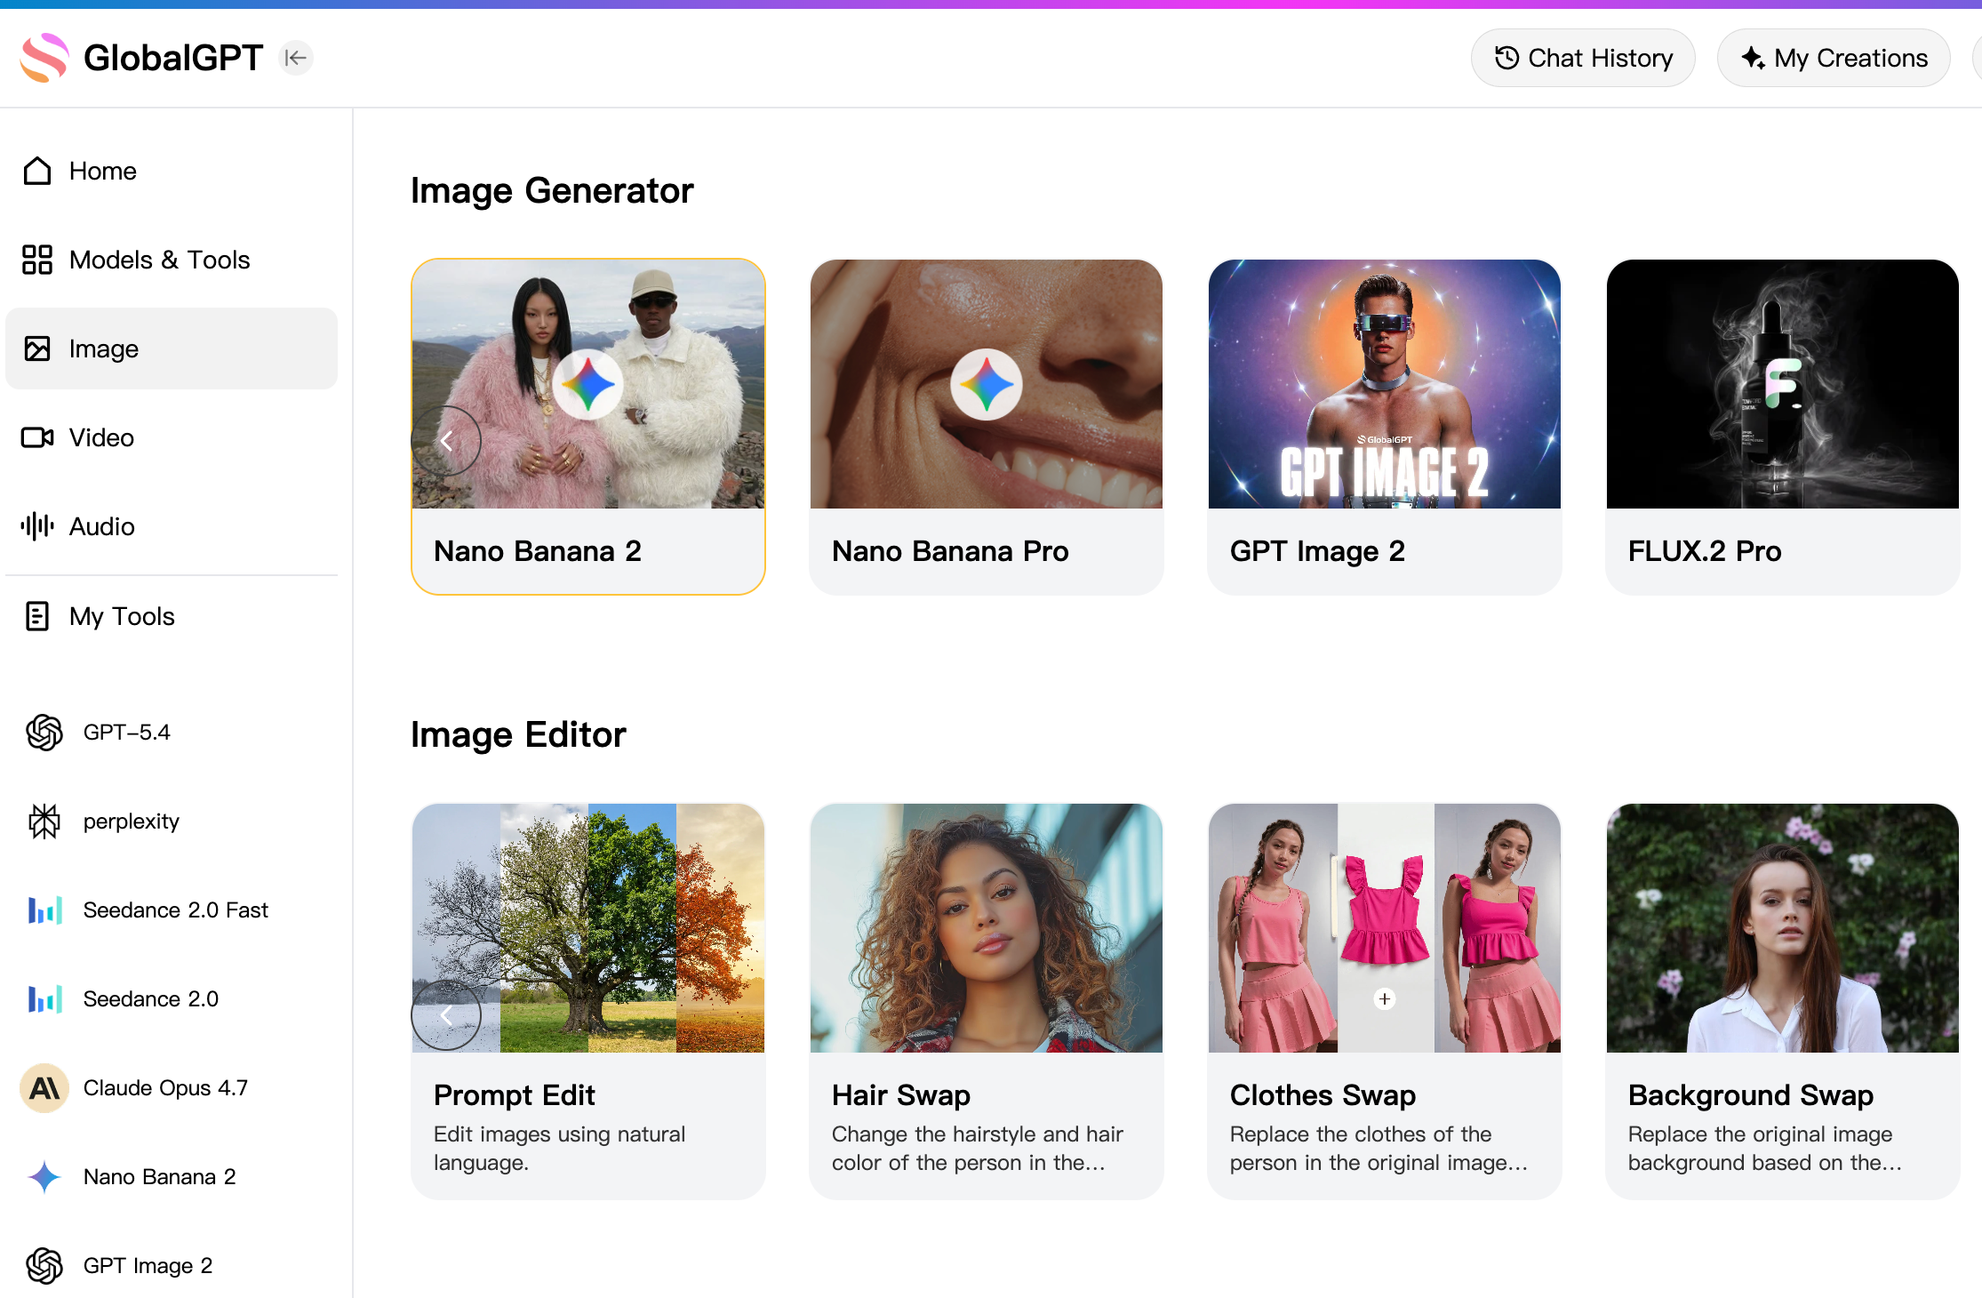The width and height of the screenshot is (1982, 1298).
Task: Open the GPT-5.4 model from the sidebar
Action: coord(126,732)
